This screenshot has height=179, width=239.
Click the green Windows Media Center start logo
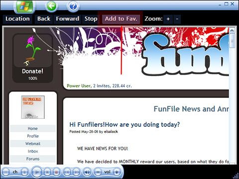click(x=24, y=6)
